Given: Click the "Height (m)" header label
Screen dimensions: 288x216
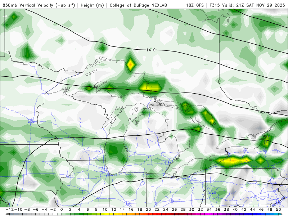Looking at the screenshot, I should click(92, 5).
